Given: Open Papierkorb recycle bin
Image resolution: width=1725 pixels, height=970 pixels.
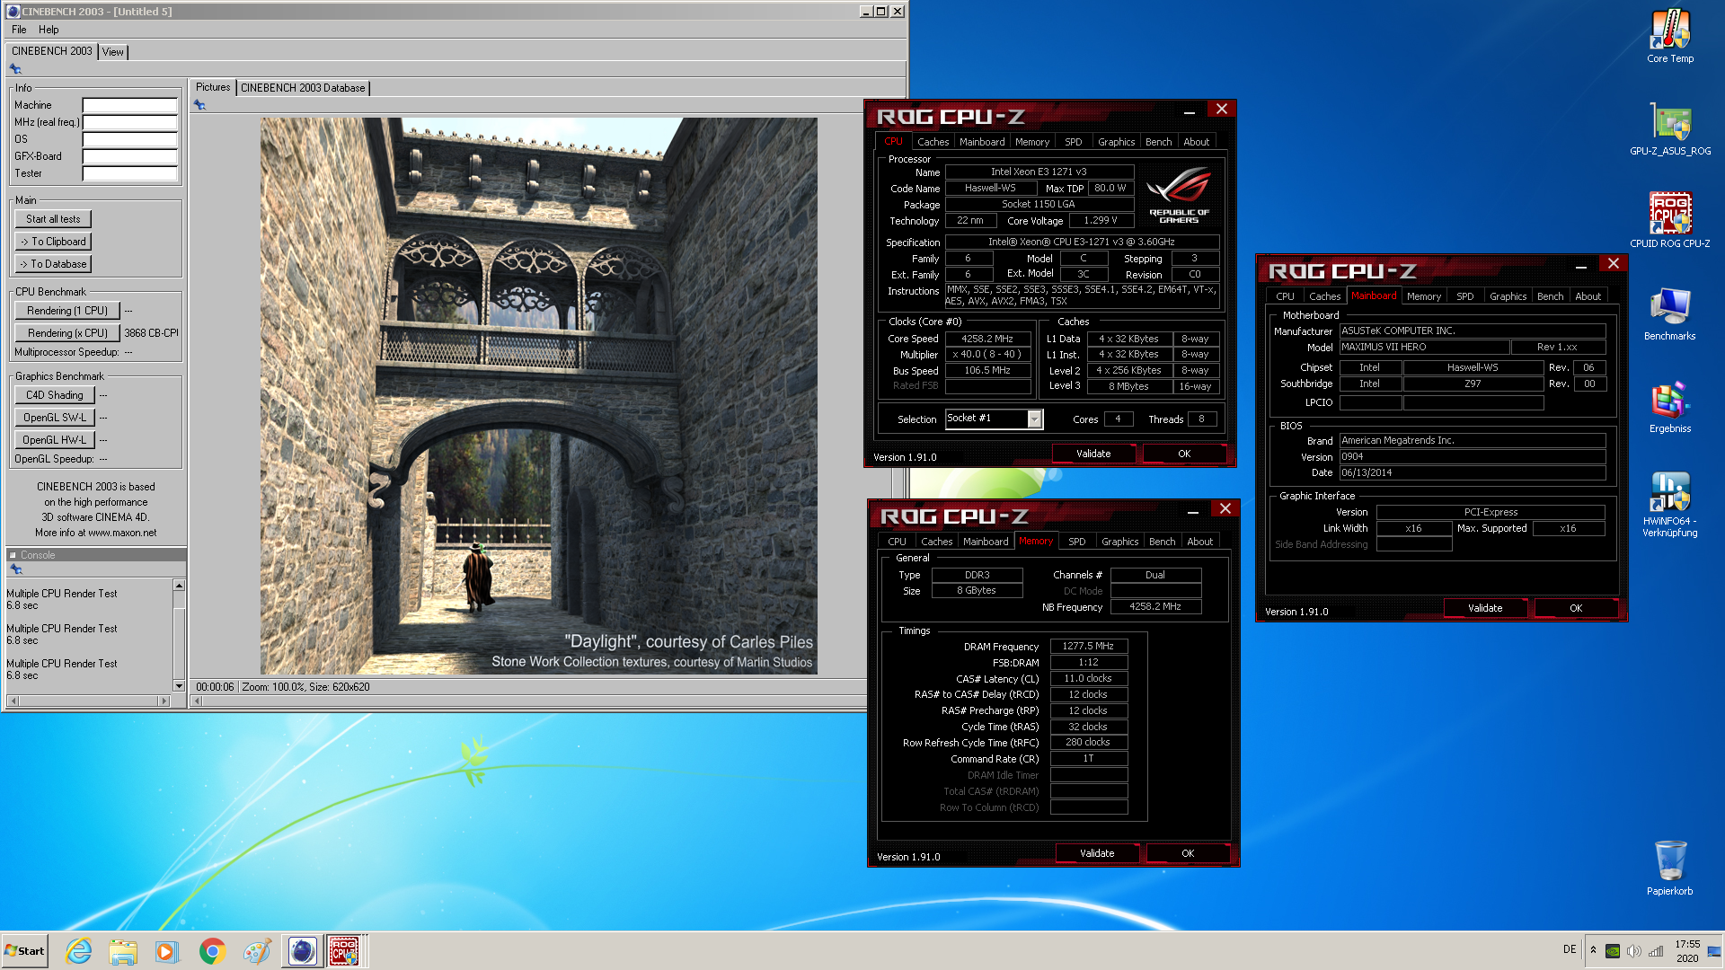Looking at the screenshot, I should (x=1670, y=868).
